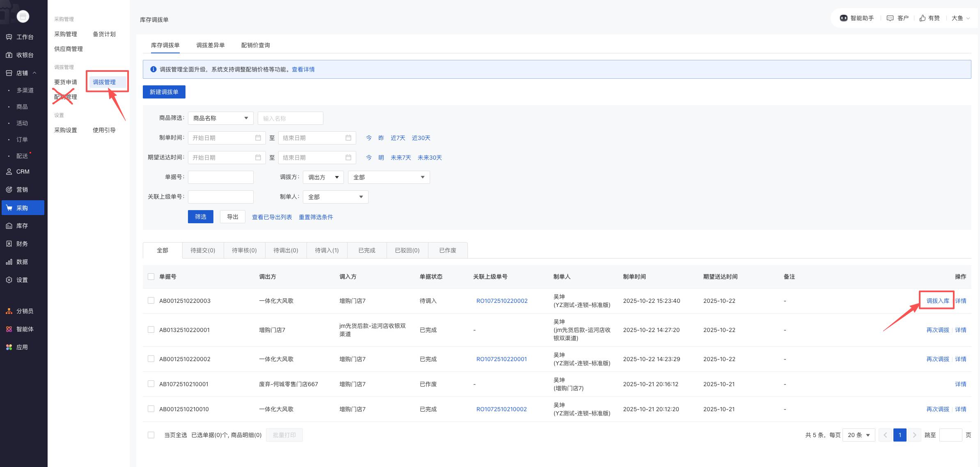
Task: Go to next page arrow
Action: tap(914, 435)
